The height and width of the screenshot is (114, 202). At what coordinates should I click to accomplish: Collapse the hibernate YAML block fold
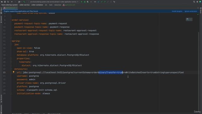(x=11, y=62)
